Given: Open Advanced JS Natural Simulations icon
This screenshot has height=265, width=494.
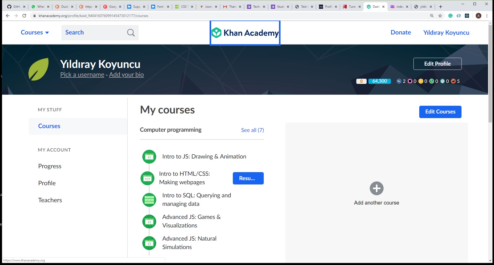Looking at the screenshot, I should [x=149, y=243].
